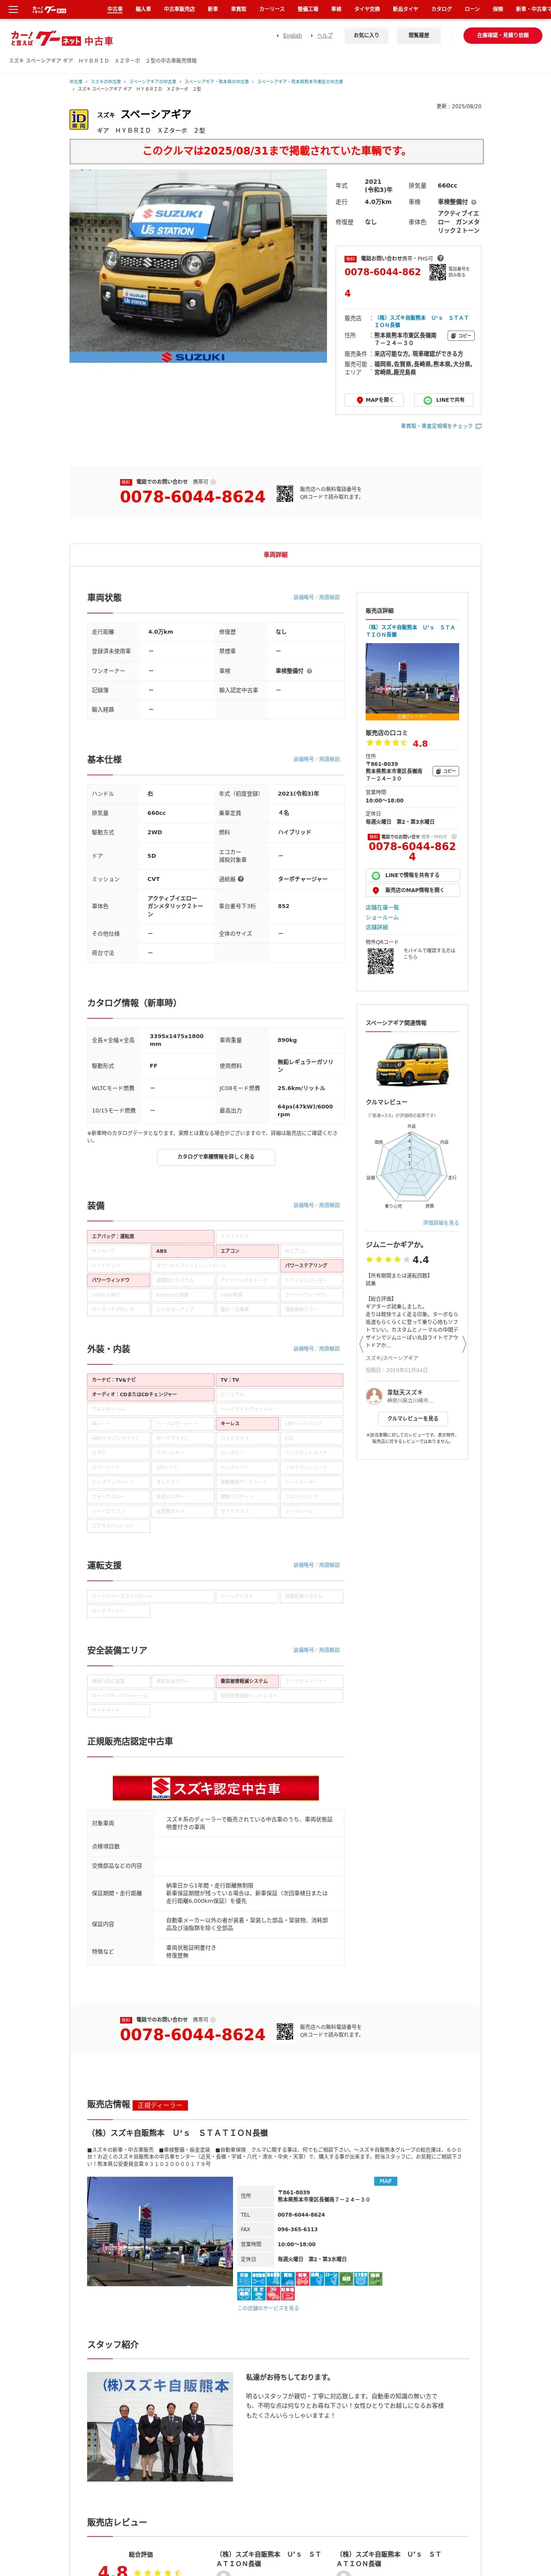Open the Spacia Gear related info thumbnail
551x2576 pixels.
[x=412, y=1064]
